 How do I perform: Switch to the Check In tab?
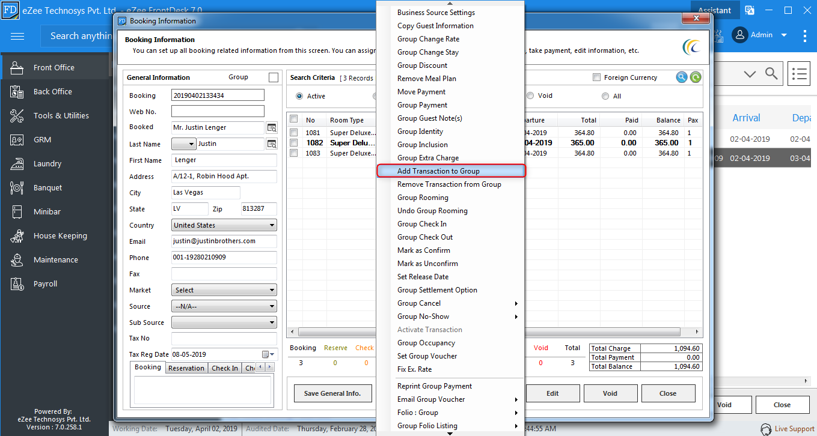(x=225, y=368)
